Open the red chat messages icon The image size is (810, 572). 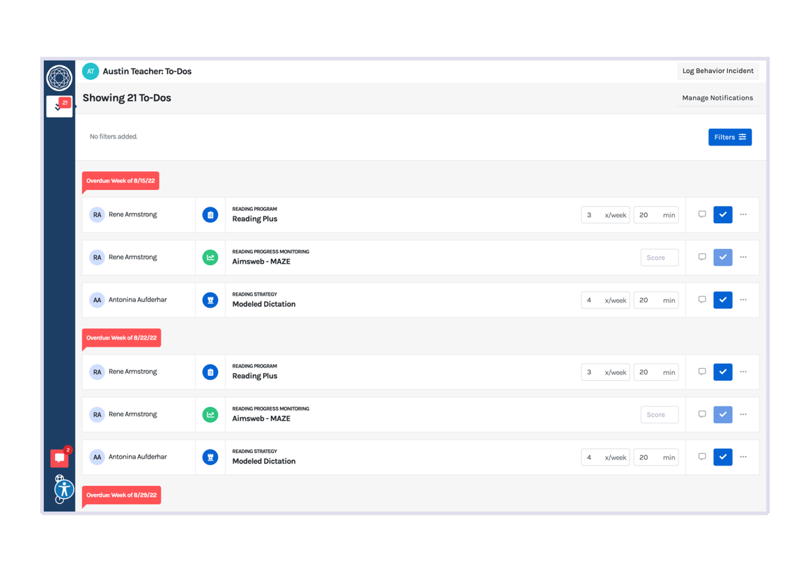(59, 458)
